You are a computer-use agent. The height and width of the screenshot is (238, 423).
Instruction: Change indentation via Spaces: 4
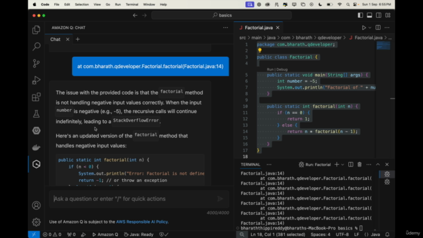[x=321, y=235]
